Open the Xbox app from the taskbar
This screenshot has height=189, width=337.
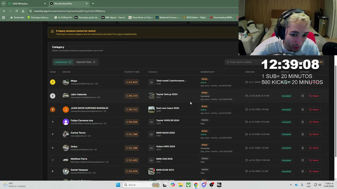(x=188, y=185)
